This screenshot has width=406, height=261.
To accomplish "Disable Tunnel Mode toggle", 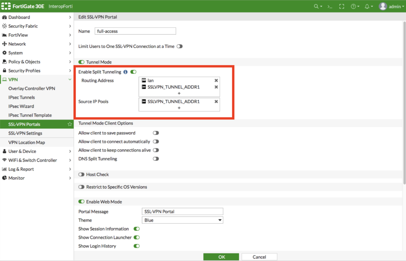I will coord(81,62).
